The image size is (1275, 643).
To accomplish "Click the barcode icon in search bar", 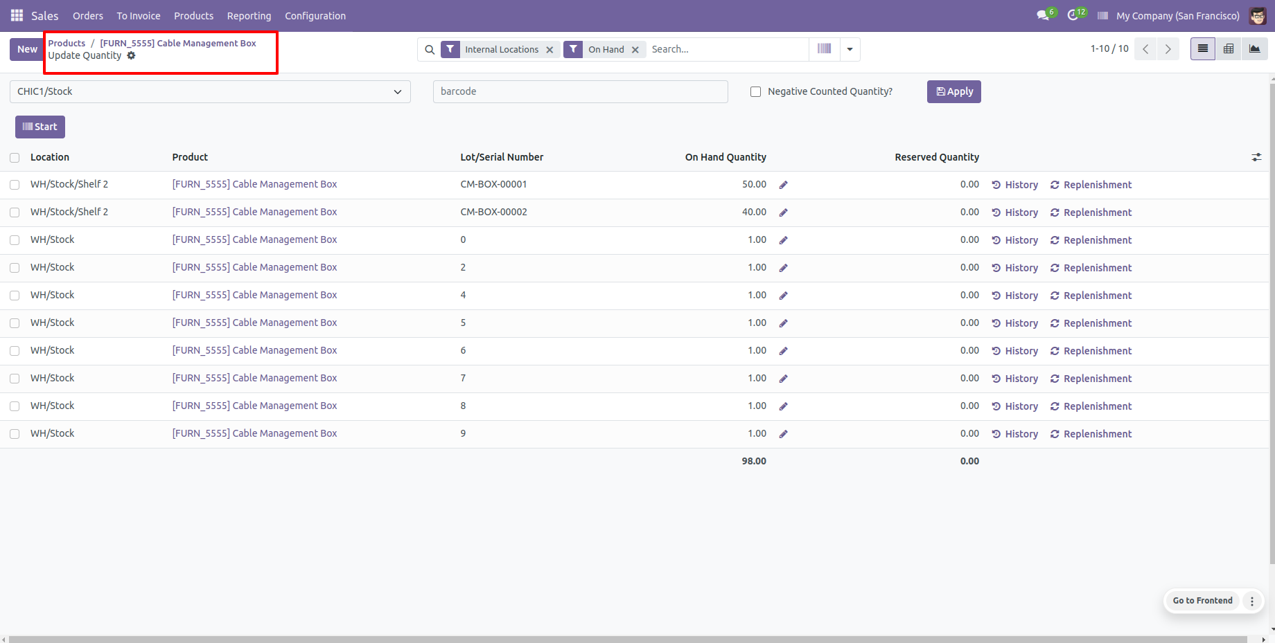I will pyautogui.click(x=824, y=48).
